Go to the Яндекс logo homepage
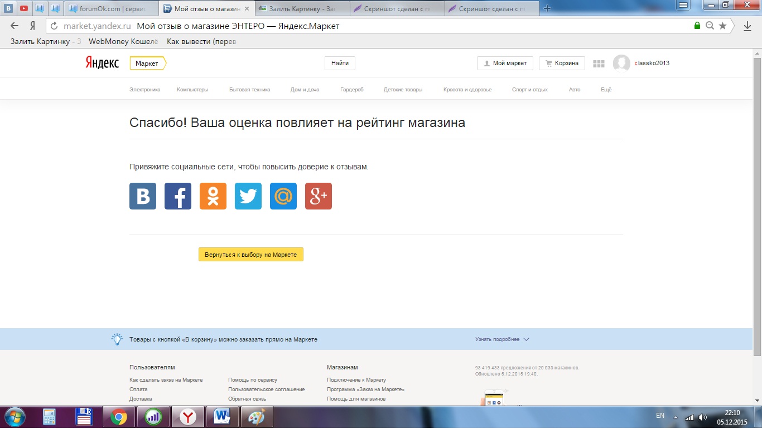The image size is (762, 429). [x=102, y=63]
